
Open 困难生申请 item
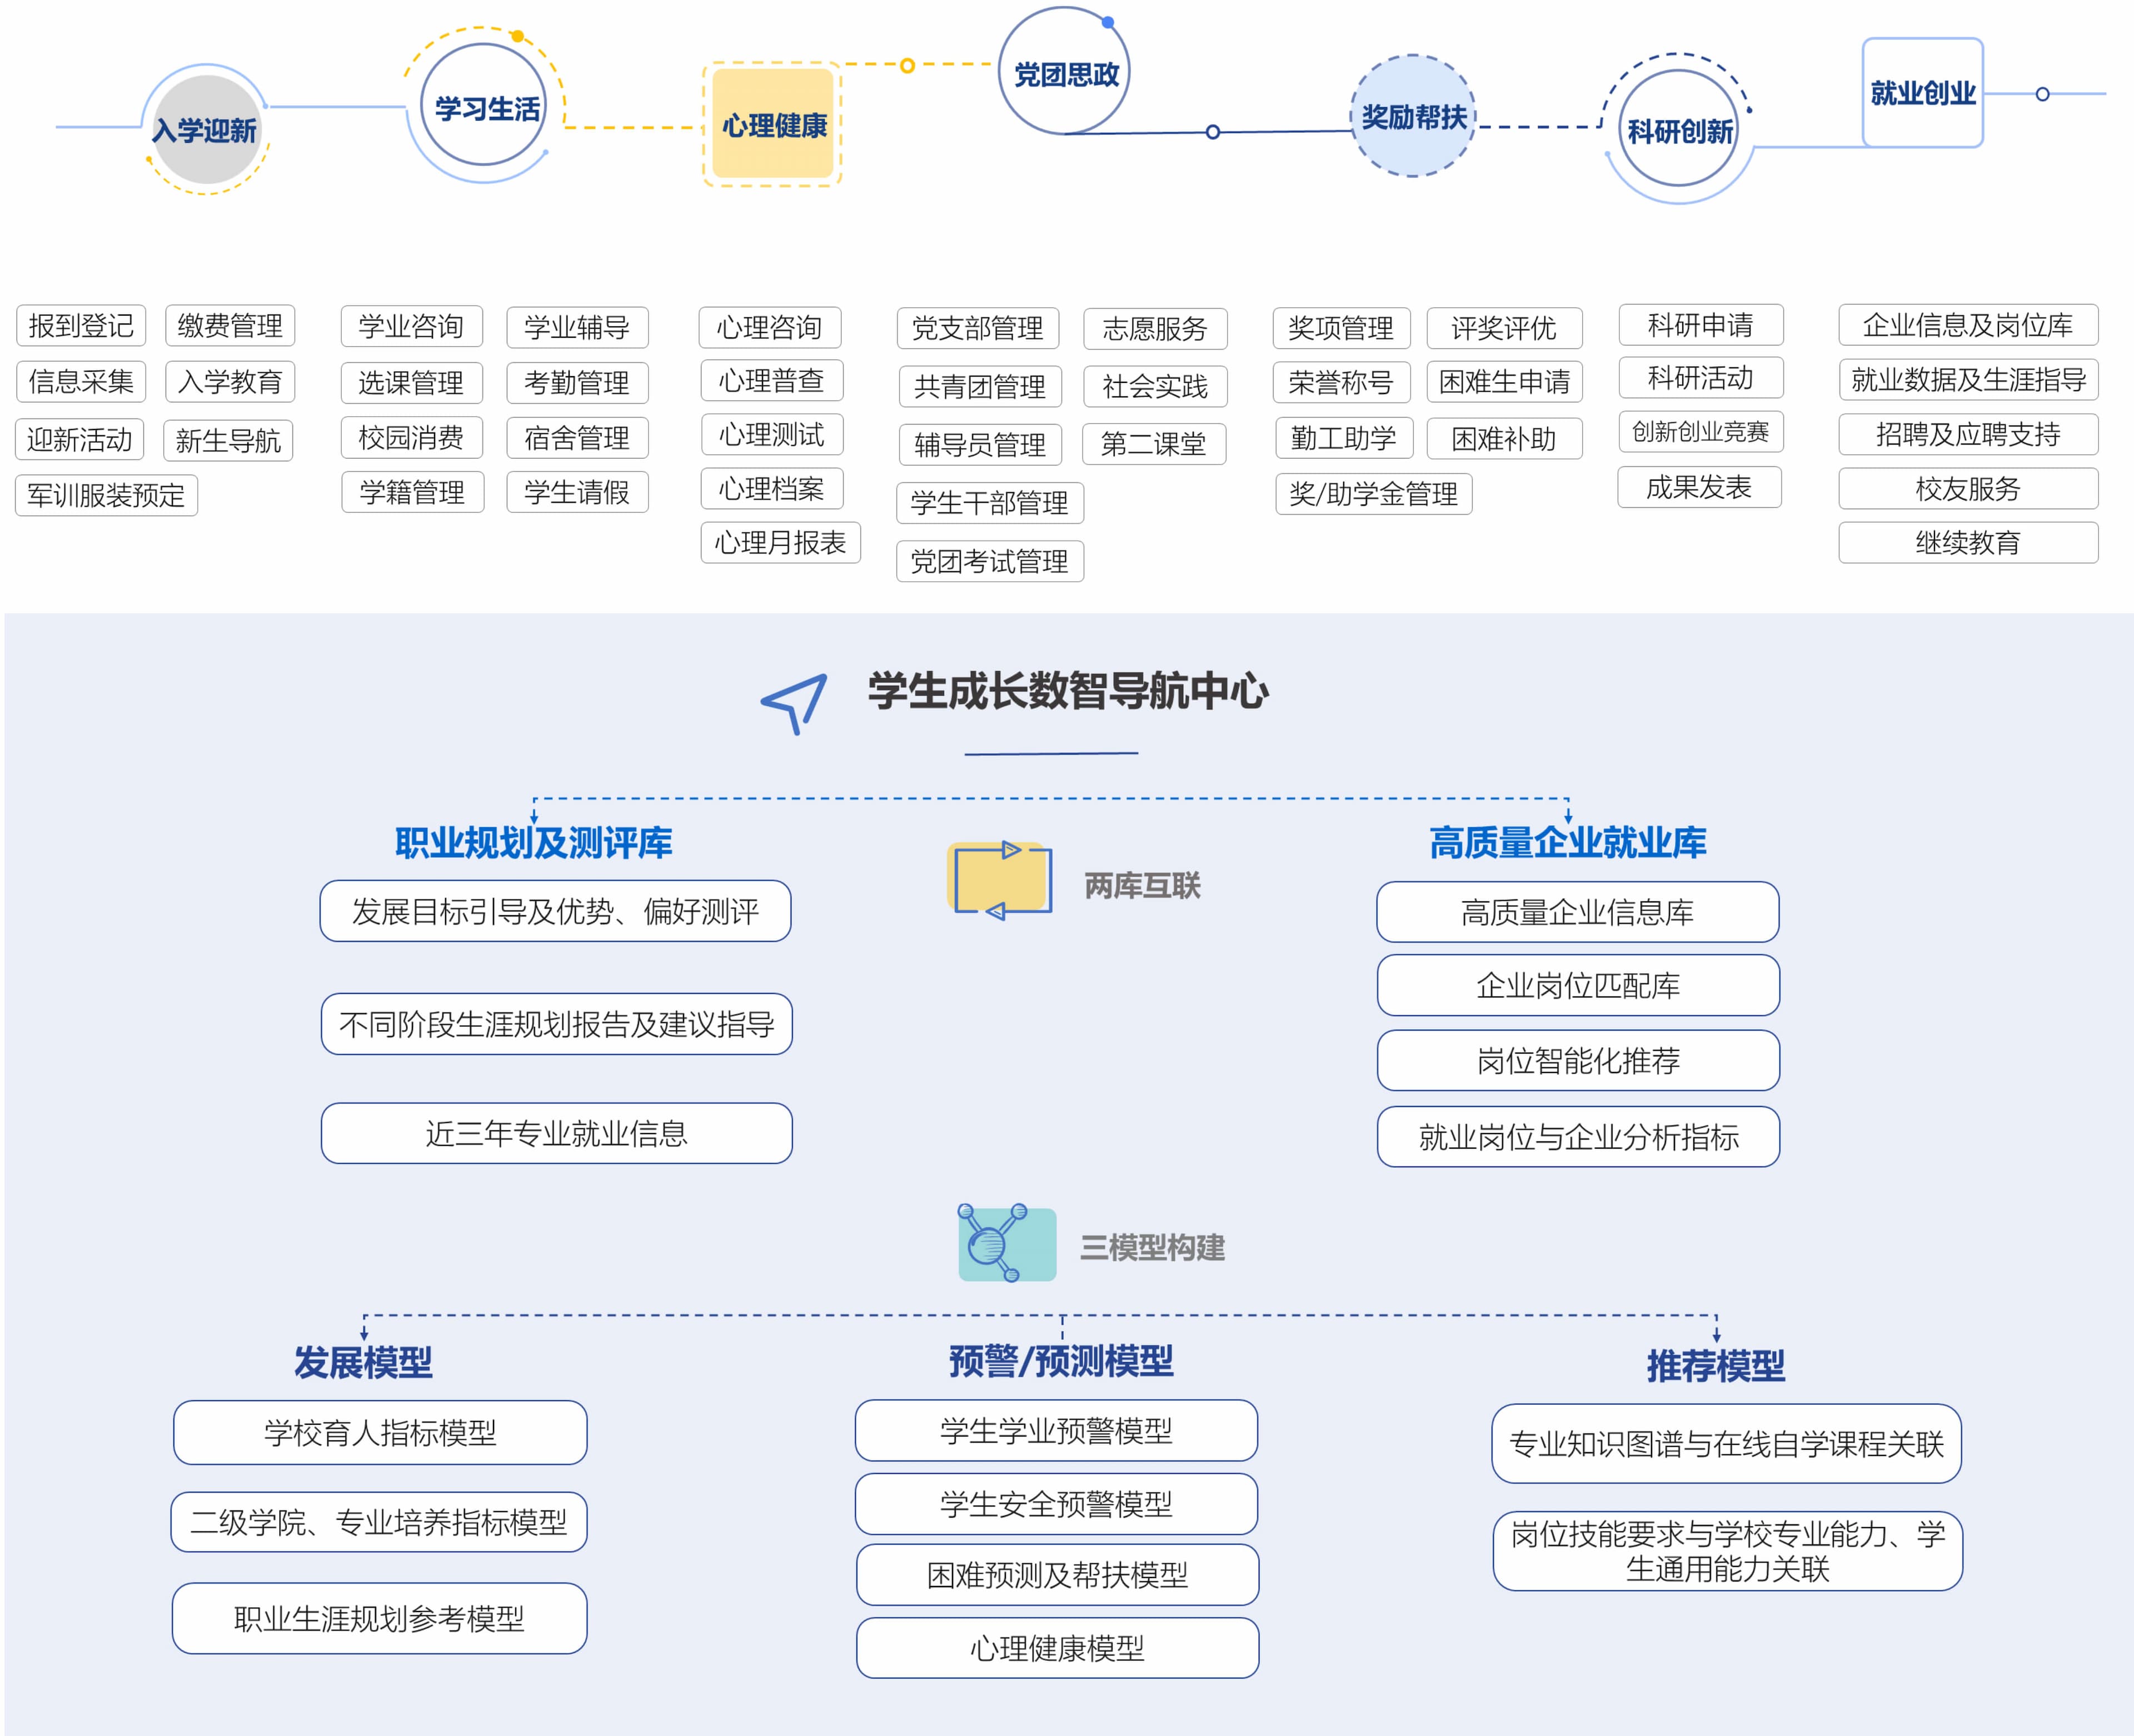coord(1505,382)
